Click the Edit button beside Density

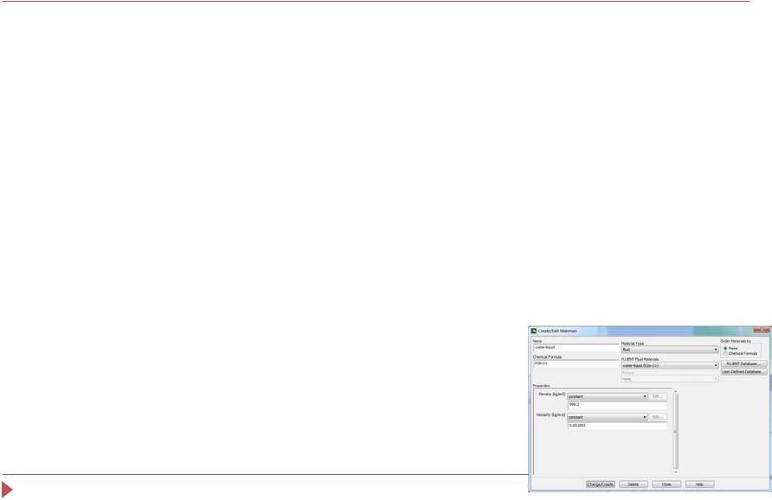point(658,396)
